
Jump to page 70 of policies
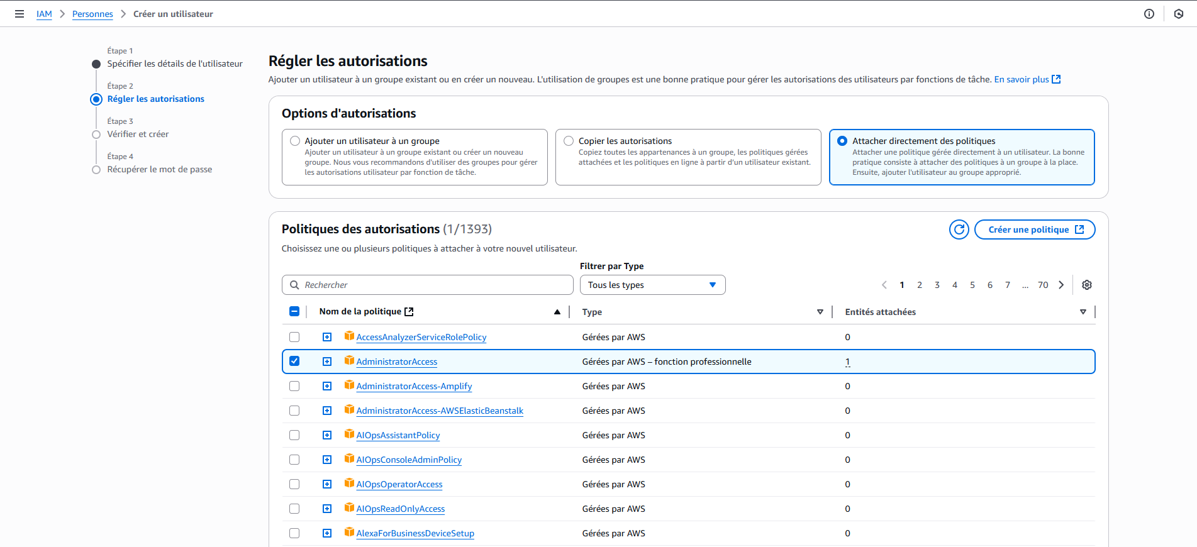coord(1043,285)
